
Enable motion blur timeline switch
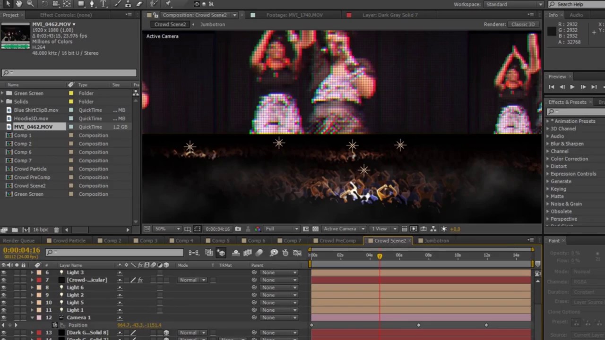click(259, 253)
